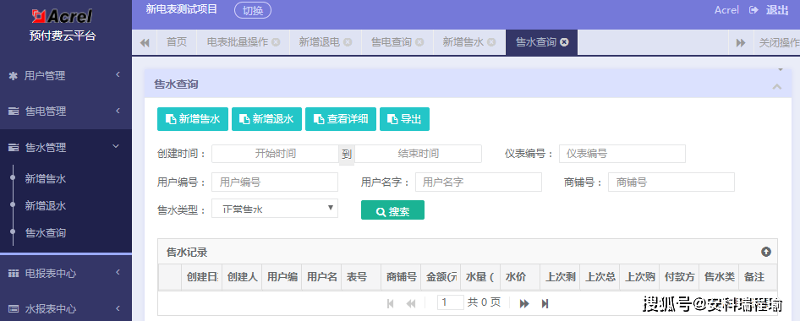Go to first page of records

tap(391, 303)
